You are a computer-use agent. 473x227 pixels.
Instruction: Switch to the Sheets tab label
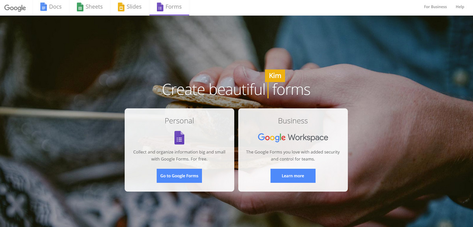point(94,7)
